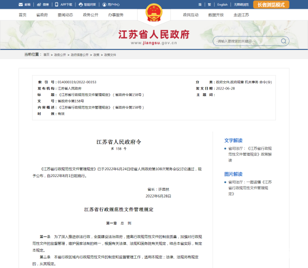The height and width of the screenshot is (268, 308).
Task: Click the 文字解读 heading
Action: pos(234,140)
